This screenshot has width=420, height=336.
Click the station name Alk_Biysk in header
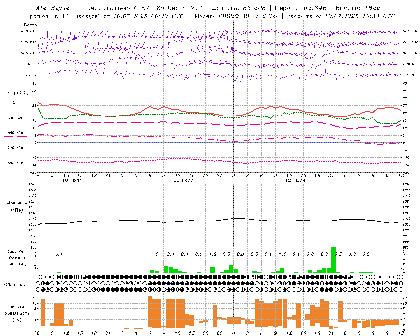[x=53, y=8]
